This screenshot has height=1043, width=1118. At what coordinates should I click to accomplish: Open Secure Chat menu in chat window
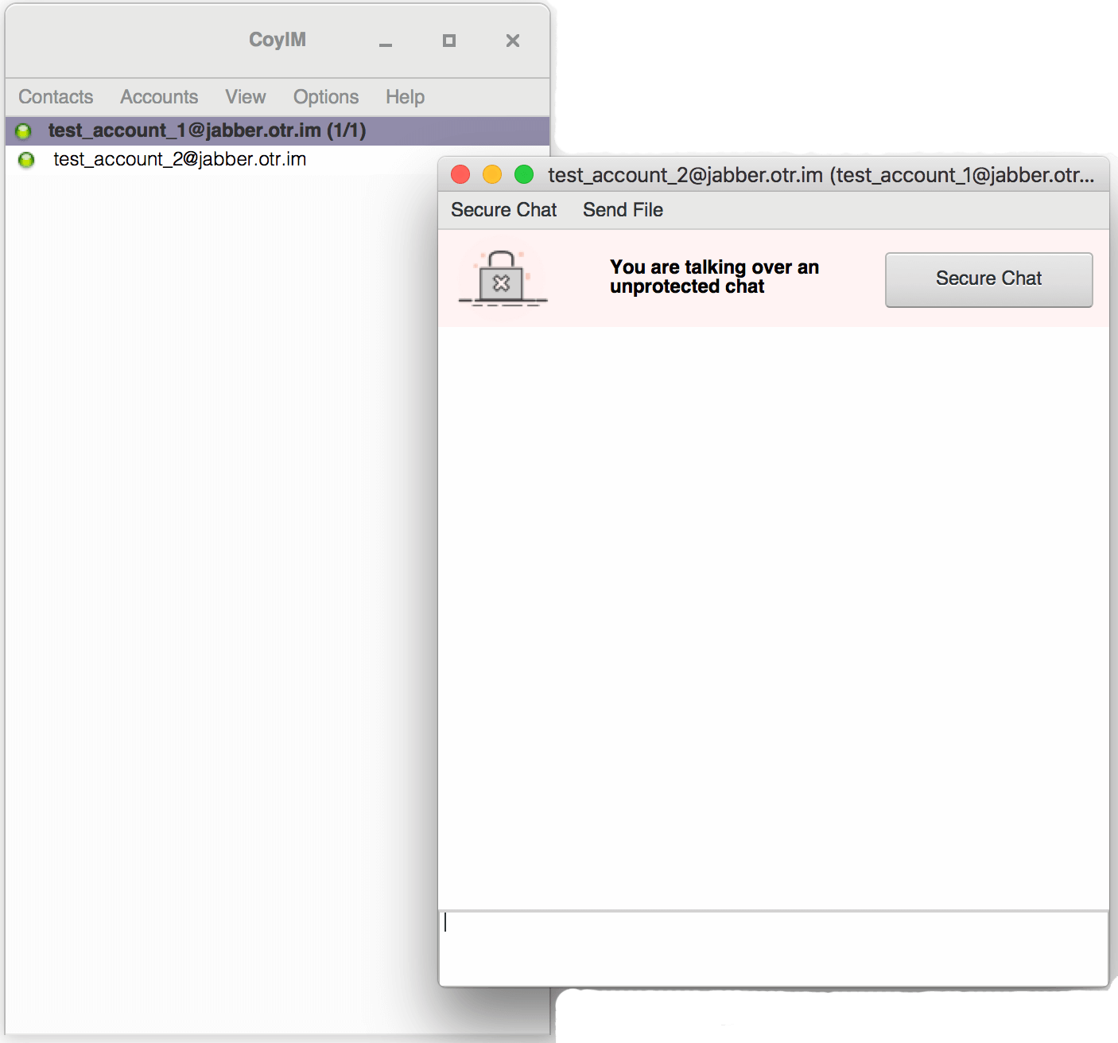(503, 210)
